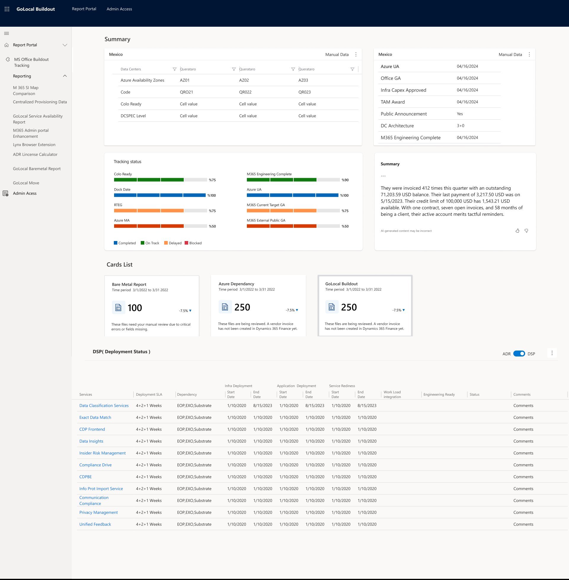The image size is (569, 580).
Task: Open the app launcher grid icon
Action: pos(7,9)
